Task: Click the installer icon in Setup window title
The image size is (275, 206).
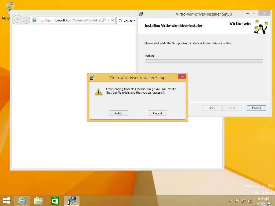Action: (x=141, y=14)
